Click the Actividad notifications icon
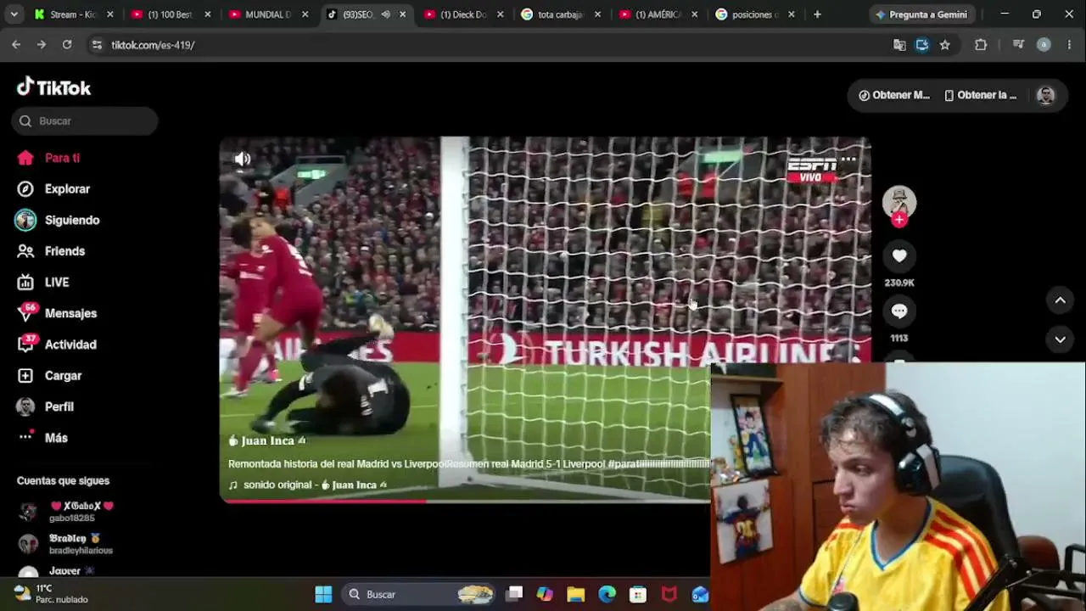 tap(26, 345)
